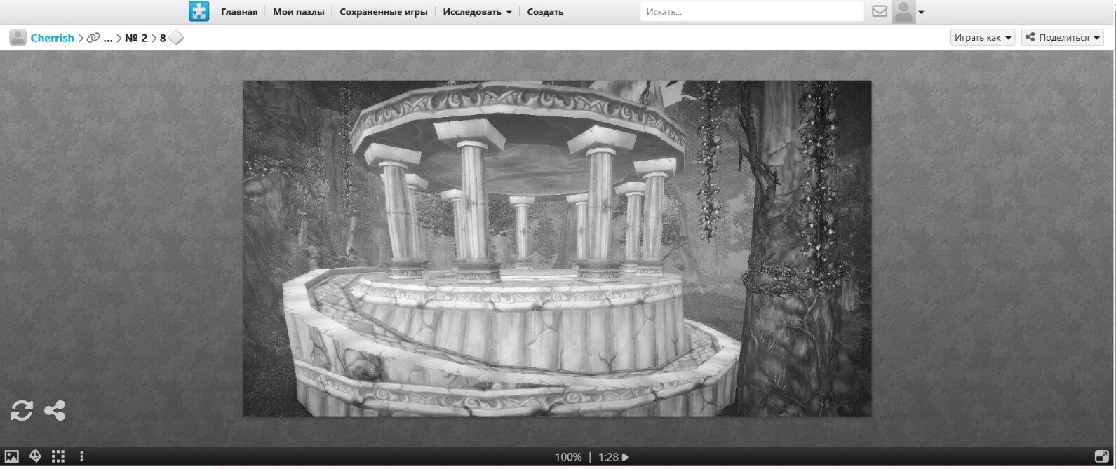Click the restart puzzle circular arrows icon
1116x469 pixels.
22,410
